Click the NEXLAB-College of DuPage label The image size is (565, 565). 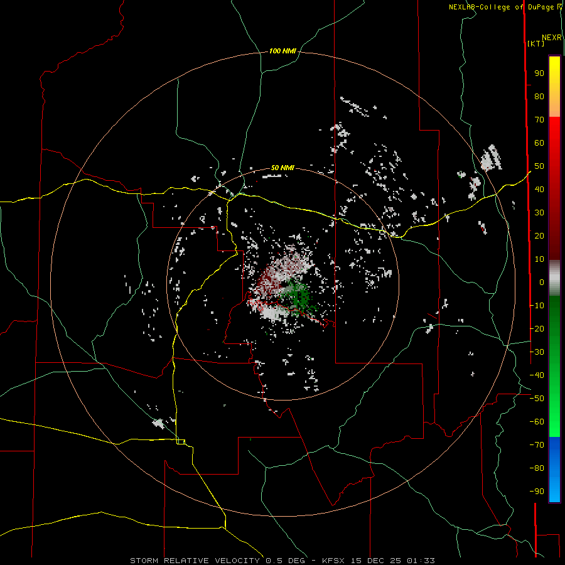[x=505, y=7]
